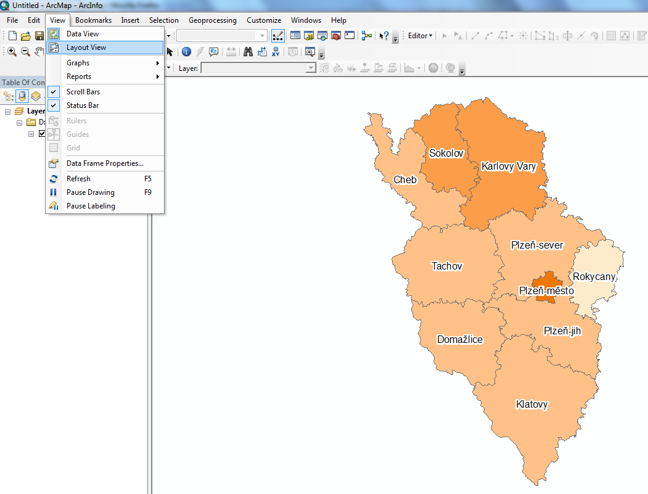This screenshot has height=494, width=648.
Task: Activate the HTML Popup speech-bubble tool
Action: pos(214,52)
